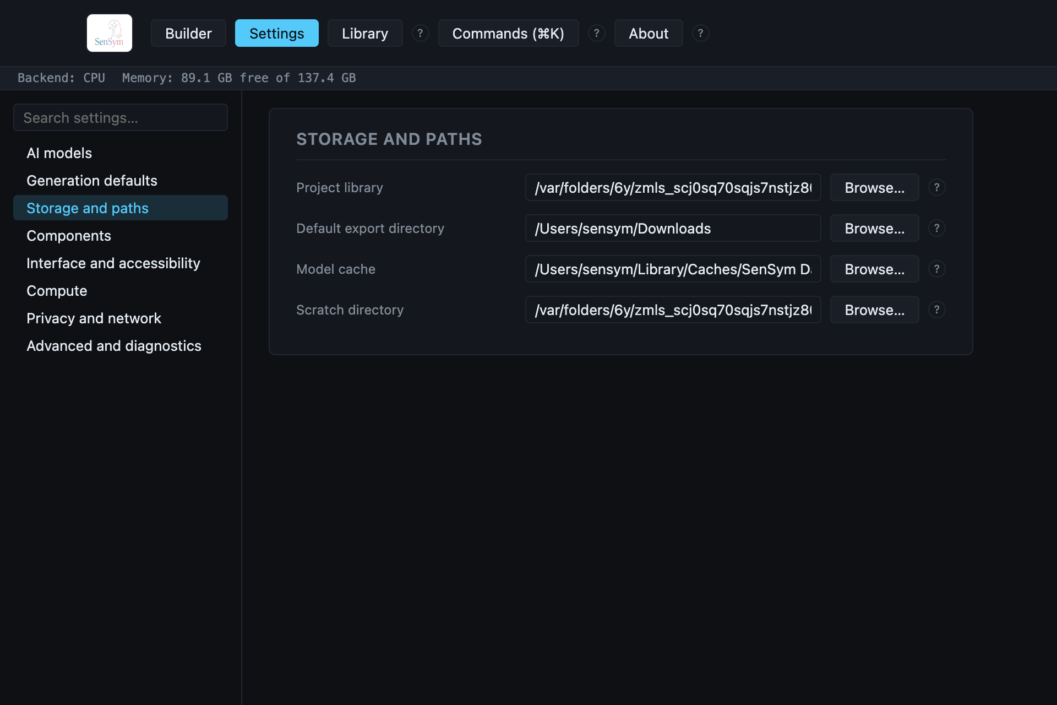Click the Project library label
1057x705 pixels.
coord(339,187)
